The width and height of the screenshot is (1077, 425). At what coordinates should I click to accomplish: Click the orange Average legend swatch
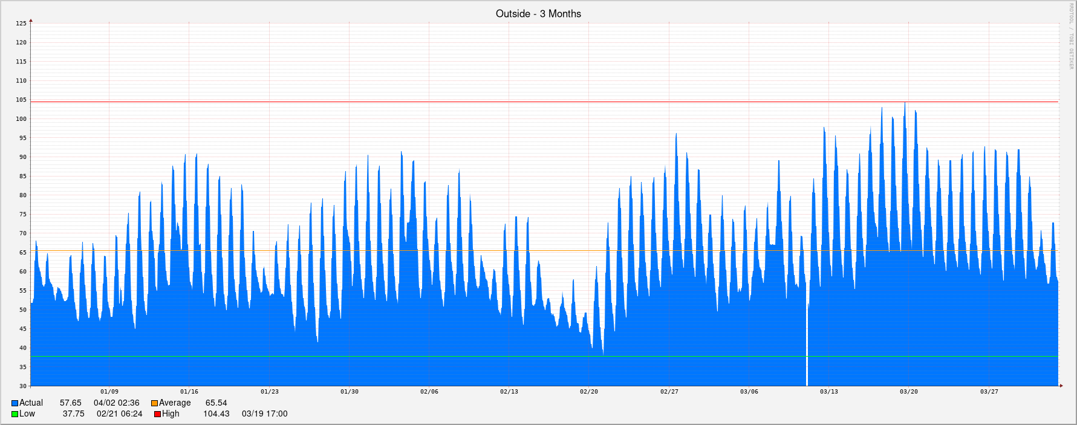(x=154, y=403)
